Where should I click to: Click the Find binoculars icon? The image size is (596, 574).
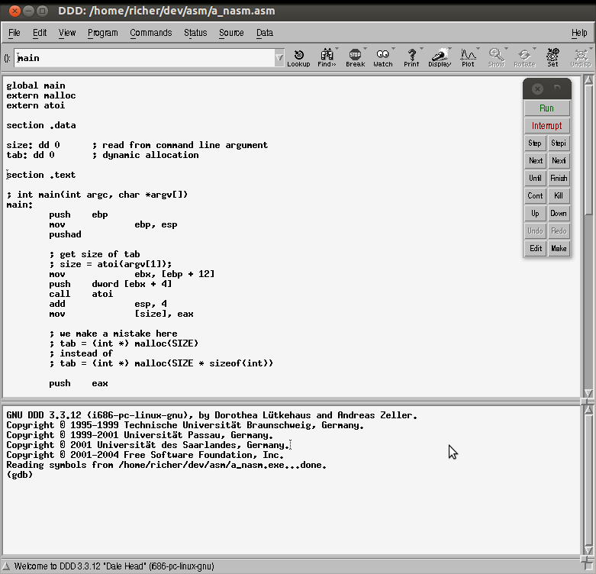327,58
